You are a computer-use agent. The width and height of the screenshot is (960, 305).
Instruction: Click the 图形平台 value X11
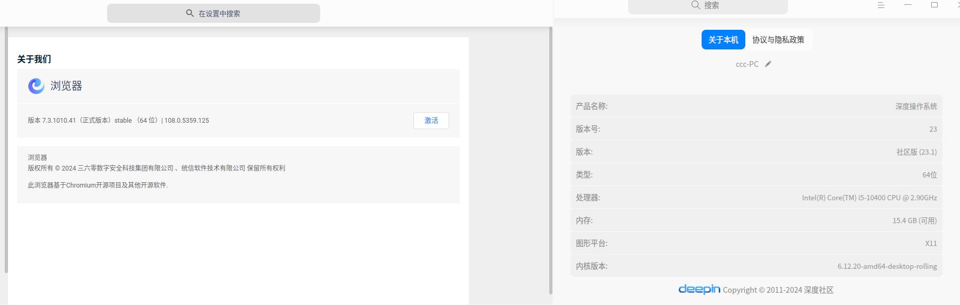[x=931, y=243]
